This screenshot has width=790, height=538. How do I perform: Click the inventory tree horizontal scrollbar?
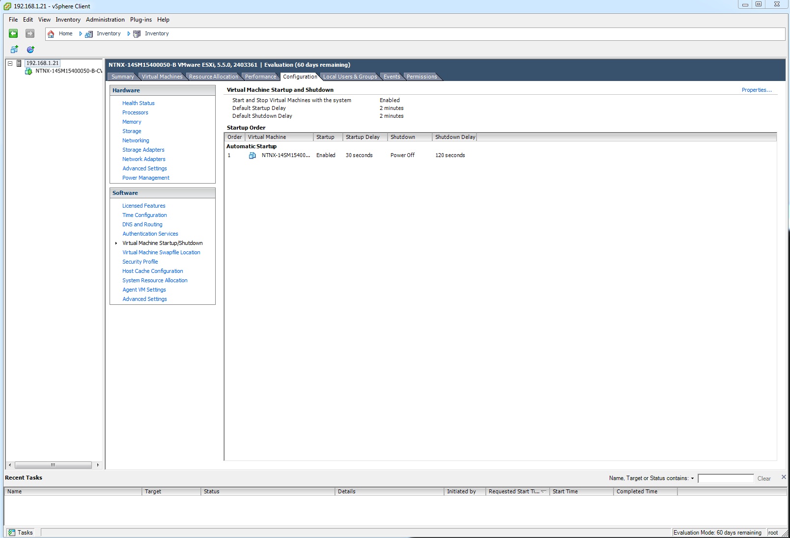(x=53, y=465)
